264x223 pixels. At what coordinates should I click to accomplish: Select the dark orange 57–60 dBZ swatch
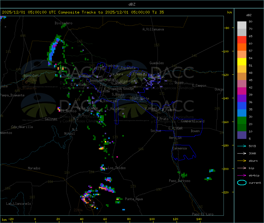[x=242, y=47]
